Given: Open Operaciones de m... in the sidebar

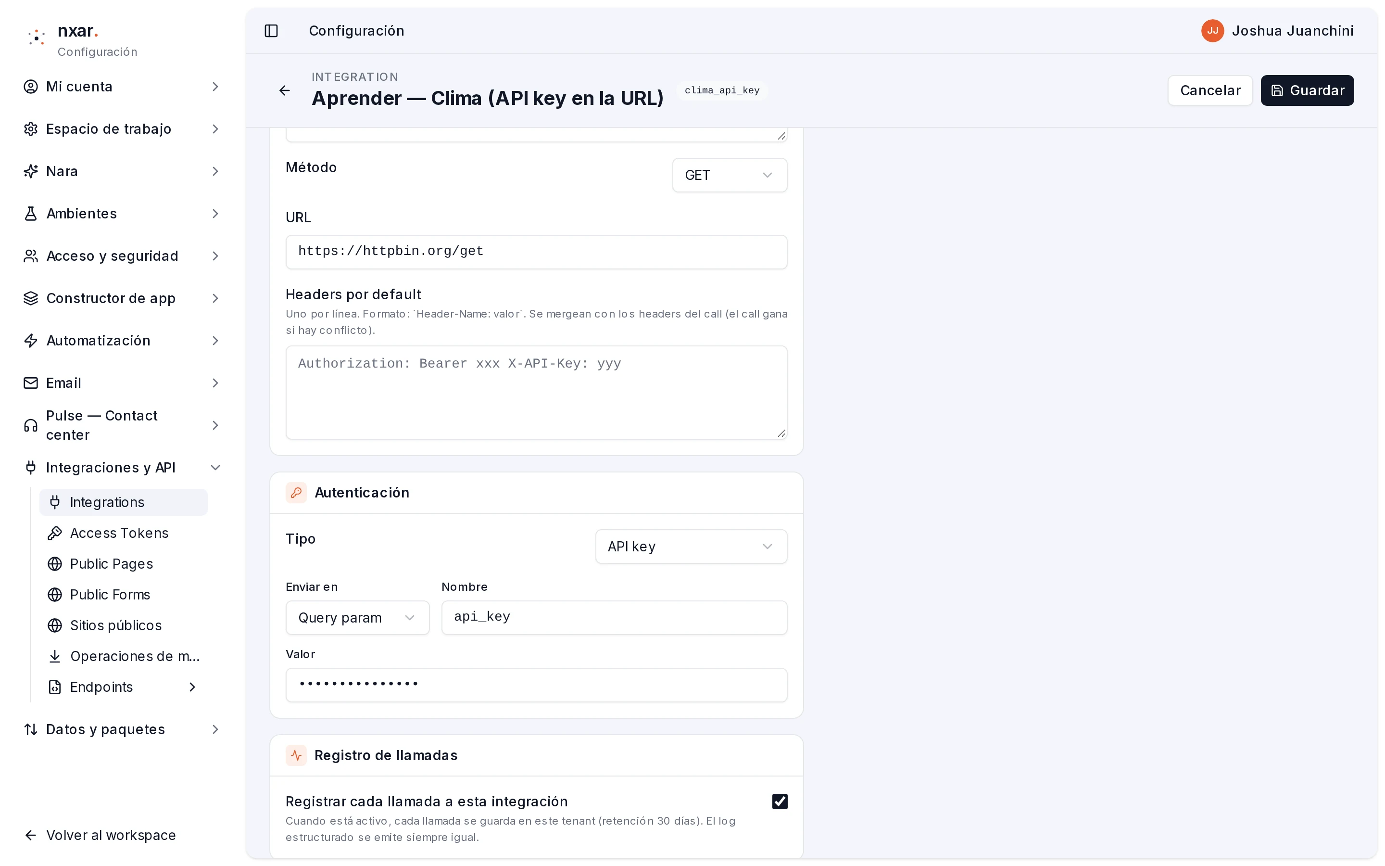Looking at the screenshot, I should [x=123, y=656].
